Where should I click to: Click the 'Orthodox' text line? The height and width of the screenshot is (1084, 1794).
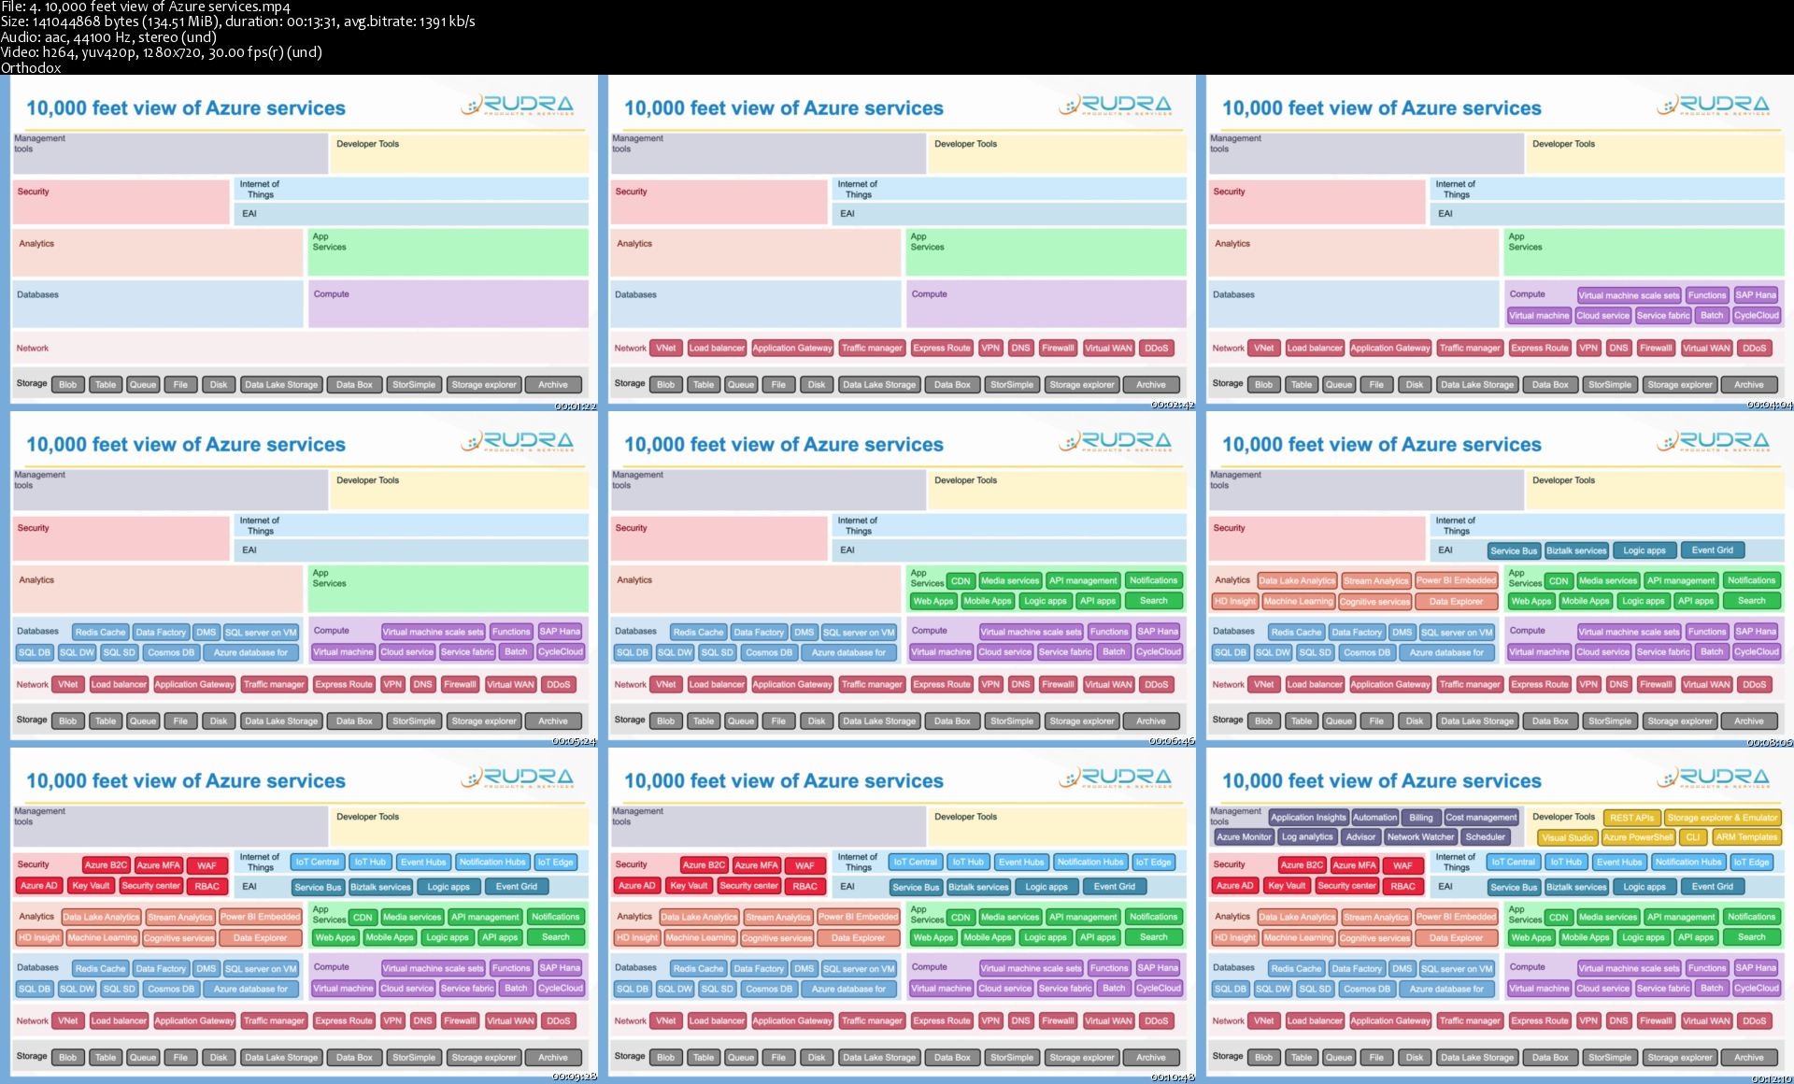tap(31, 67)
